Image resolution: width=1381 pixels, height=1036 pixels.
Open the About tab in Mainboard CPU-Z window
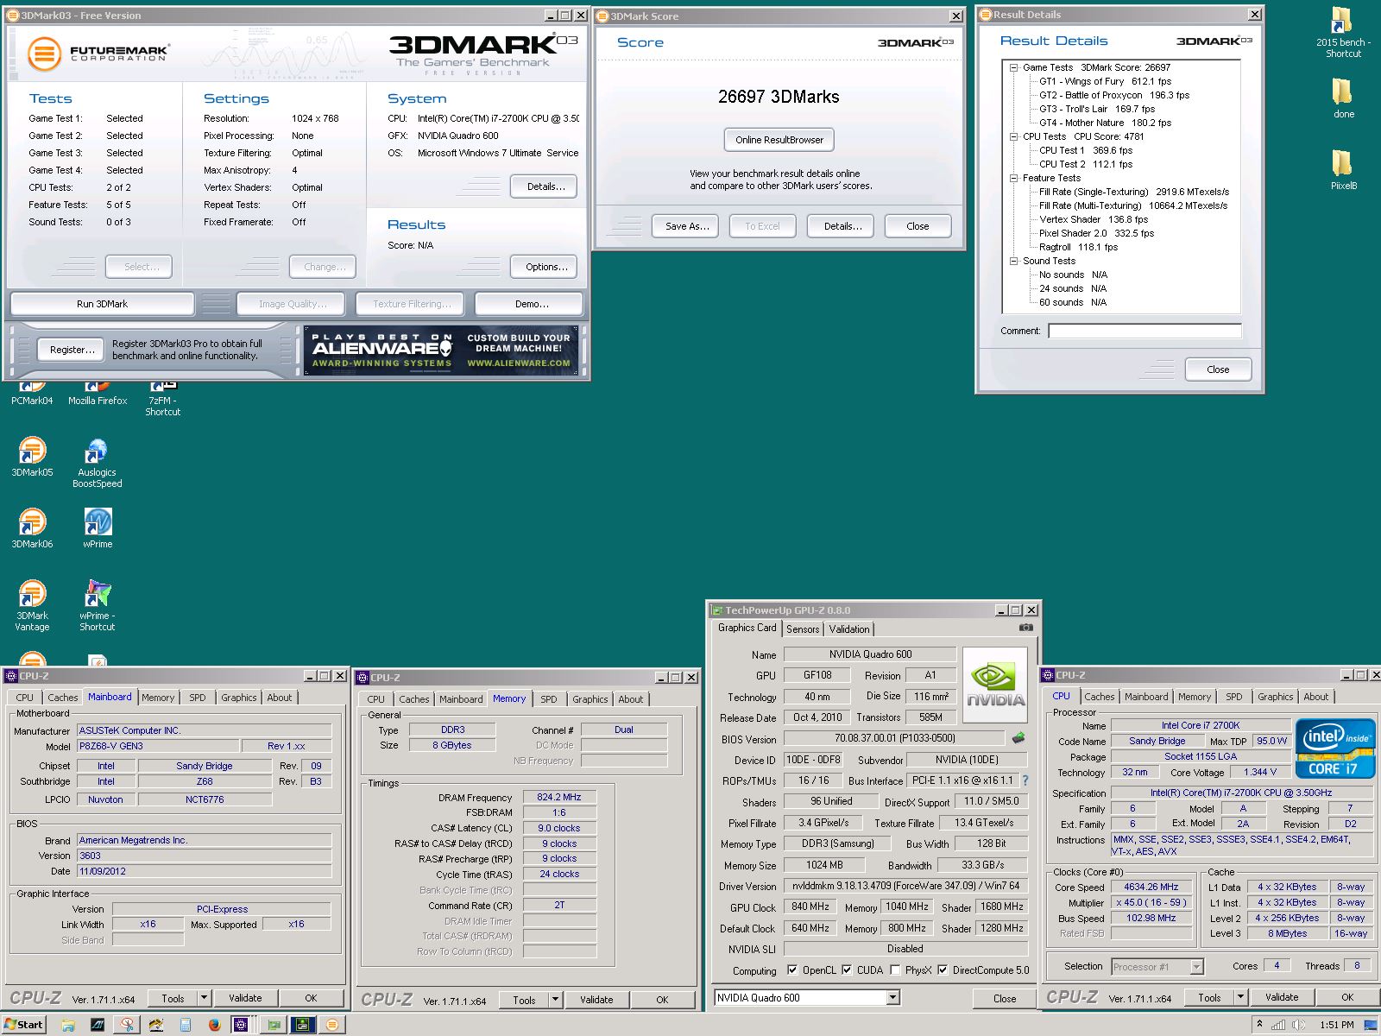[x=280, y=698]
